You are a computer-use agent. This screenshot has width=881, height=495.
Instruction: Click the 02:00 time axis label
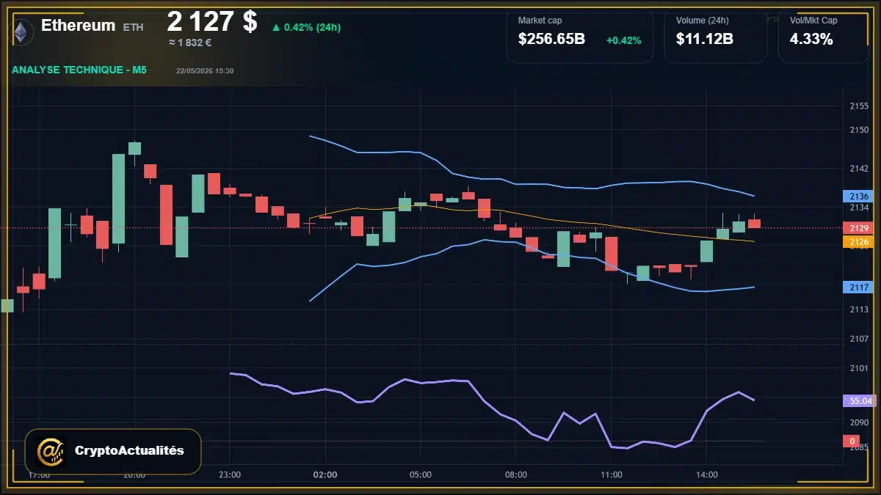(x=325, y=474)
